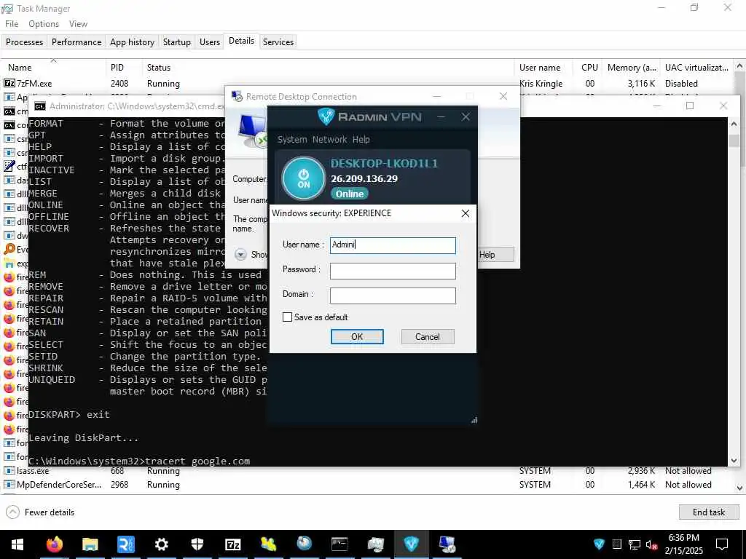Click Help button in Remote Desktop Connection

click(x=495, y=254)
